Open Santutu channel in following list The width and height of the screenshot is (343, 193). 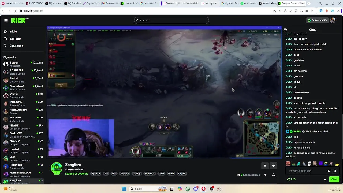23,80
